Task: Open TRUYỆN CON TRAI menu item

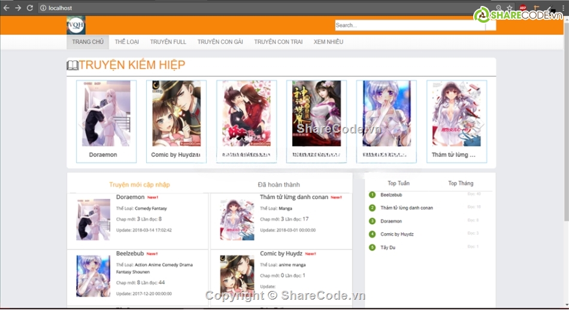Action: pyautogui.click(x=279, y=42)
